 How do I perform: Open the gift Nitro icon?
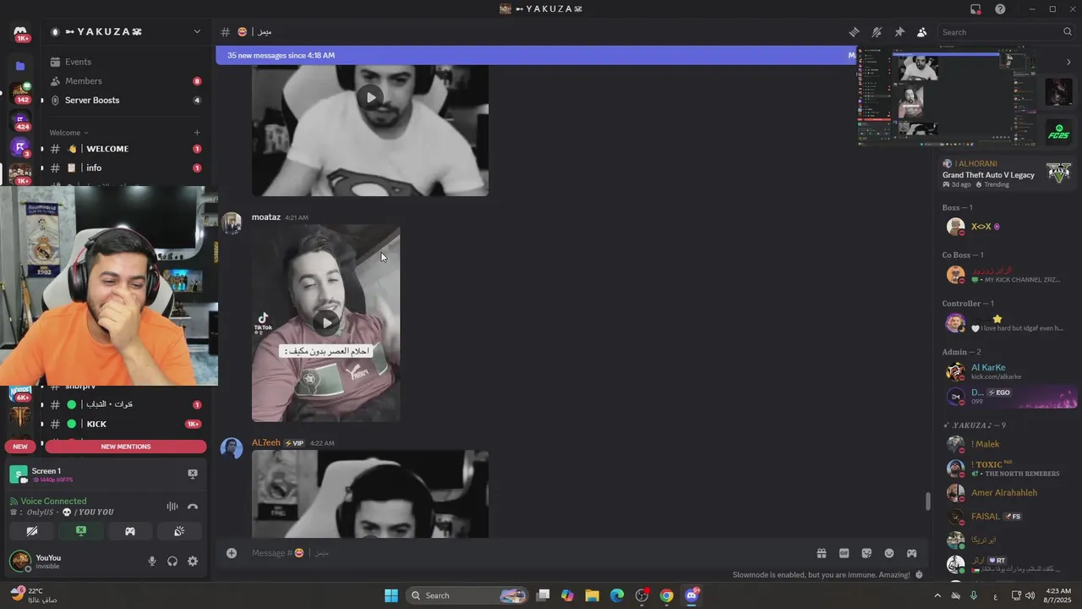821,553
